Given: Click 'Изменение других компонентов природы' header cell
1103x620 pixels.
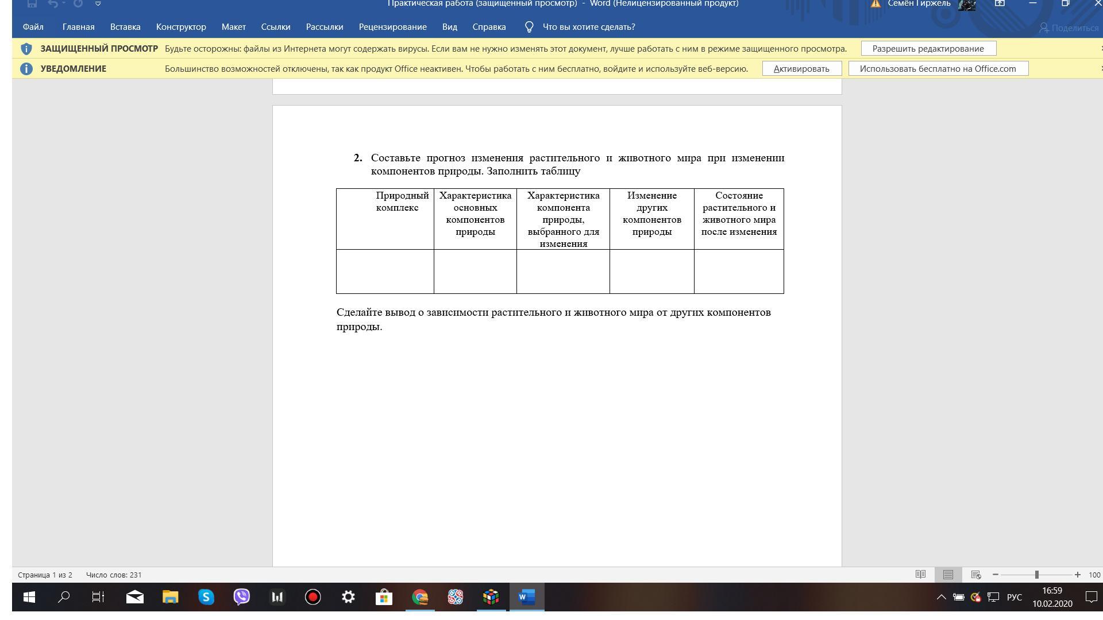Looking at the screenshot, I should pyautogui.click(x=652, y=219).
